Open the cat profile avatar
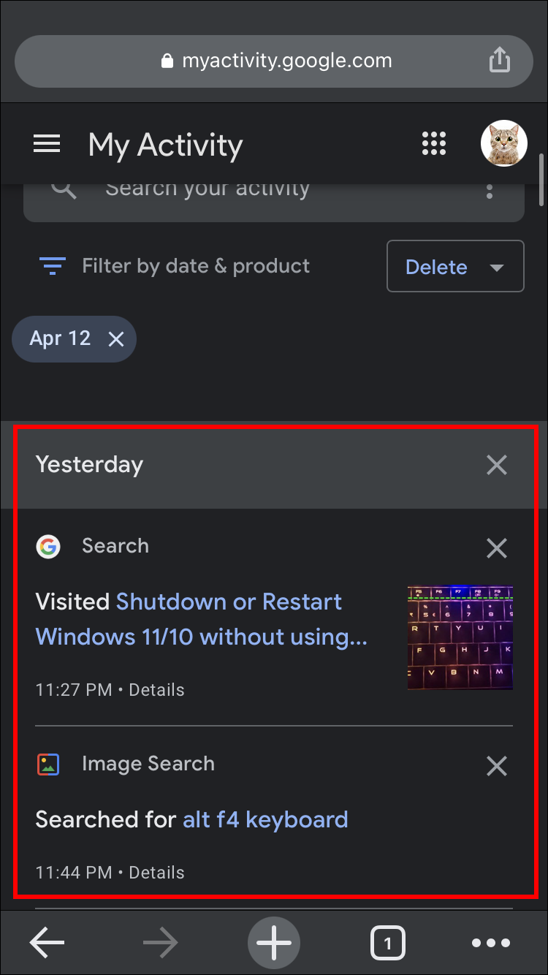This screenshot has width=548, height=975. tap(503, 144)
